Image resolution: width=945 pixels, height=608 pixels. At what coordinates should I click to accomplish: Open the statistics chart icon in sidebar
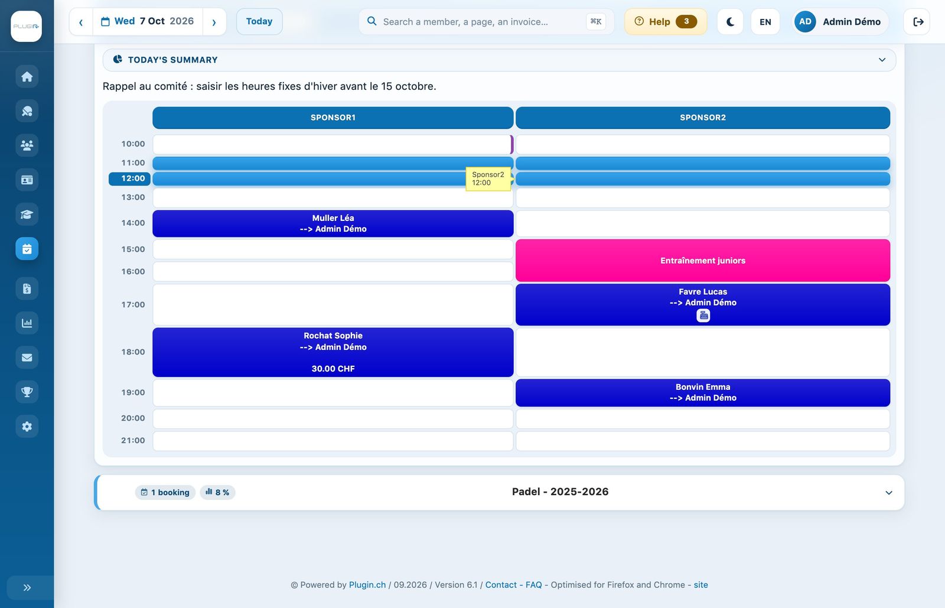pos(27,323)
